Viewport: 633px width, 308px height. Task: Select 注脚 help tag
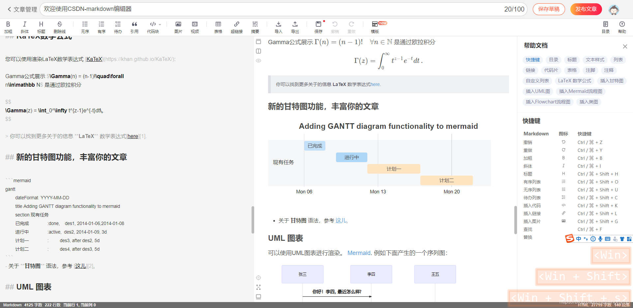590,70
